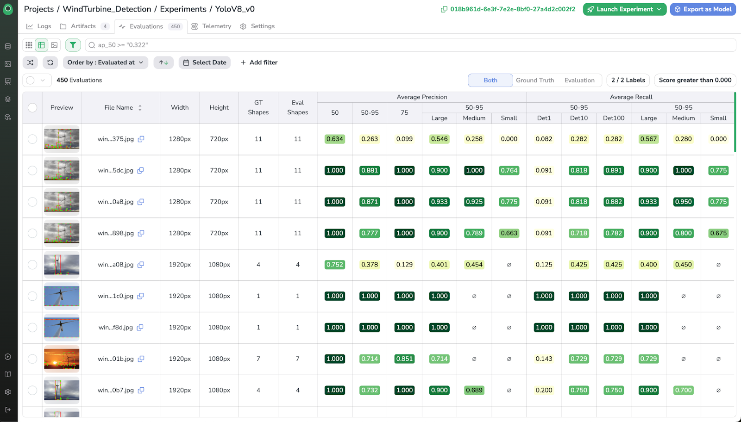Expand the Launch Experiment dropdown arrow
This screenshot has height=422, width=741.
659,9
